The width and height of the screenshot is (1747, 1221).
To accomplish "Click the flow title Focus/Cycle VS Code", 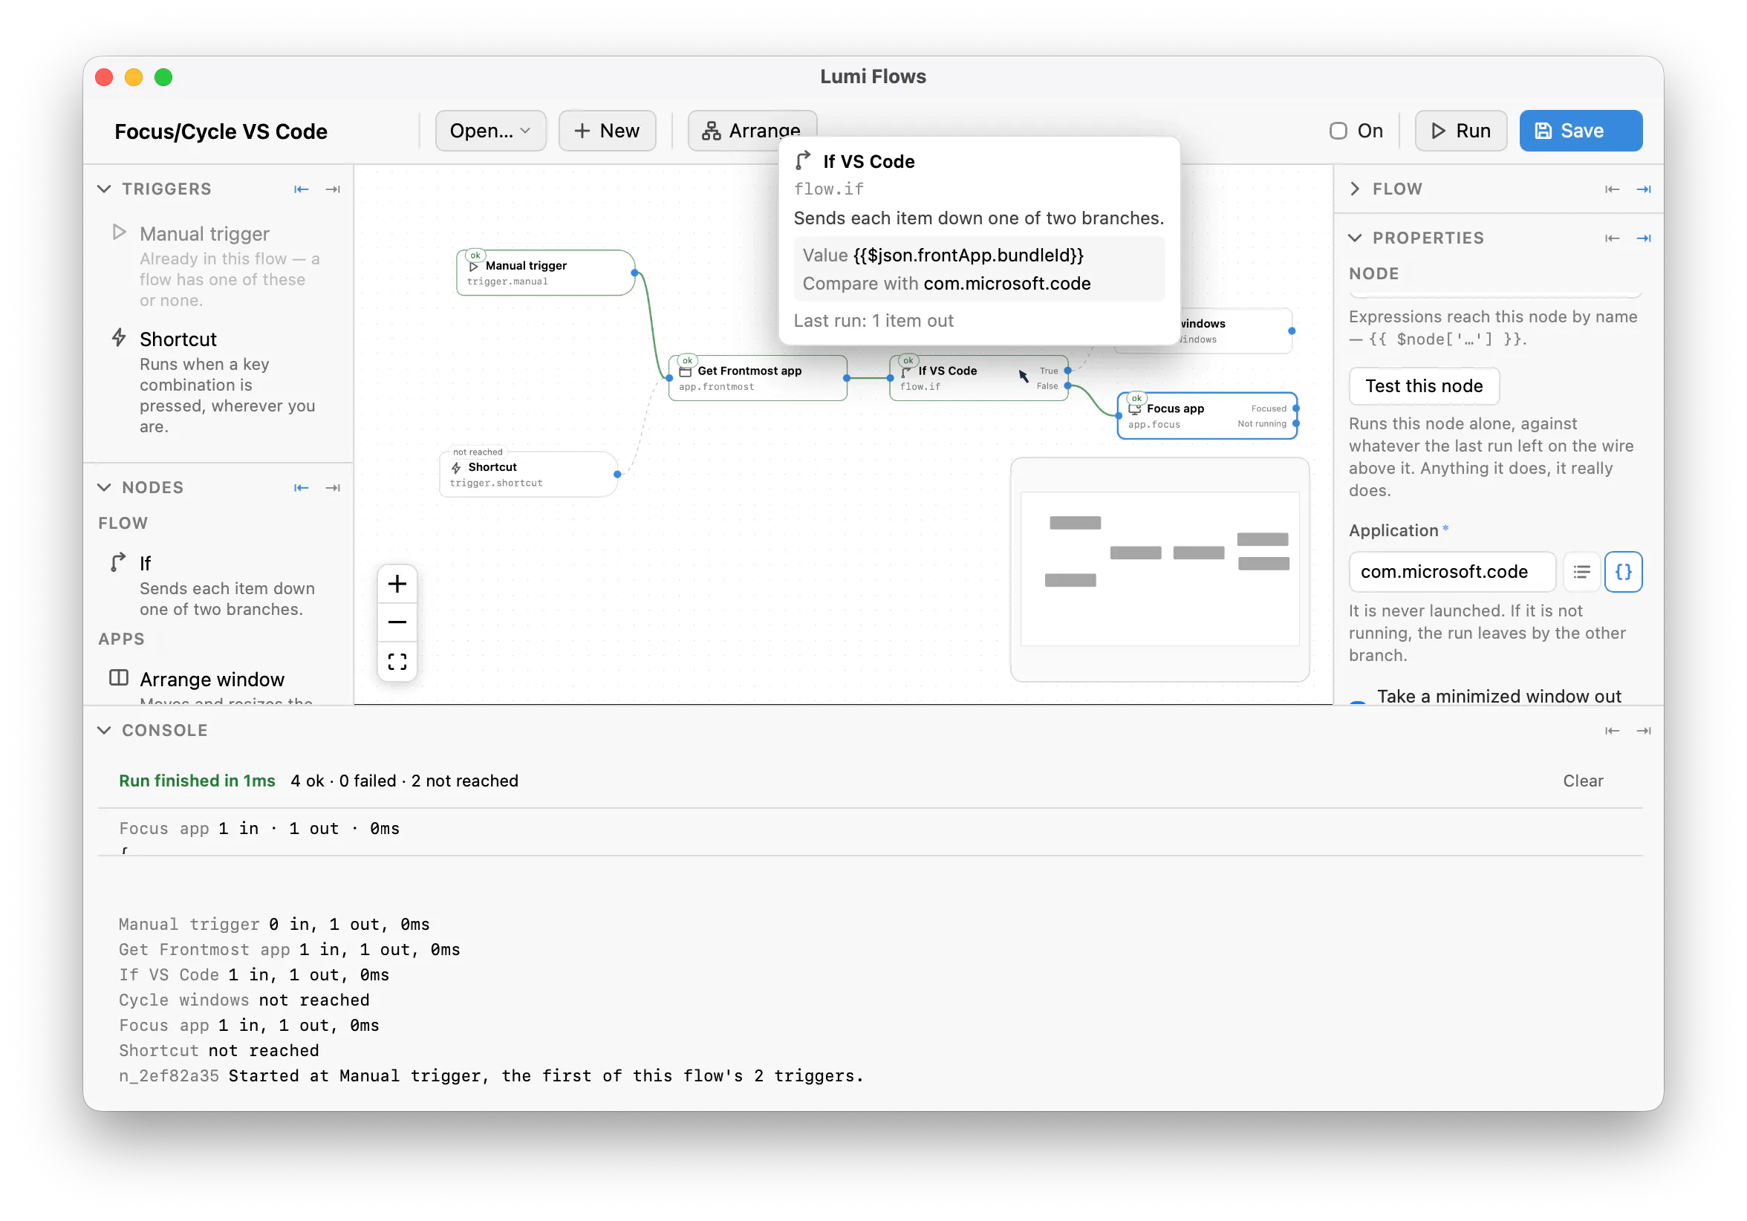I will pos(221,131).
